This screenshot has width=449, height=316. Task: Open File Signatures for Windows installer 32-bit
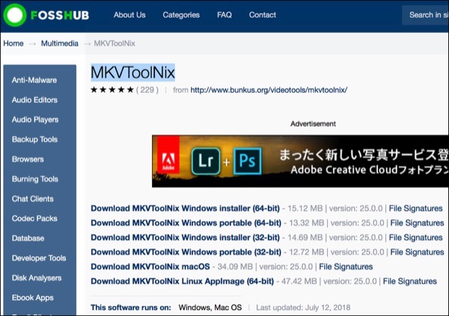415,237
